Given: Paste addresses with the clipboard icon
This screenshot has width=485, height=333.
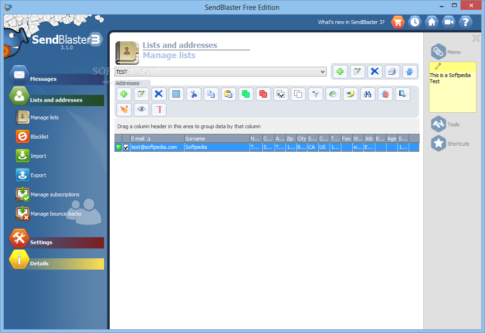Looking at the screenshot, I should (228, 94).
